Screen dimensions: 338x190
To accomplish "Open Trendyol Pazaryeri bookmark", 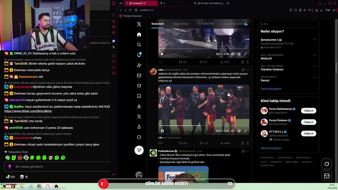I will coord(130,16).
